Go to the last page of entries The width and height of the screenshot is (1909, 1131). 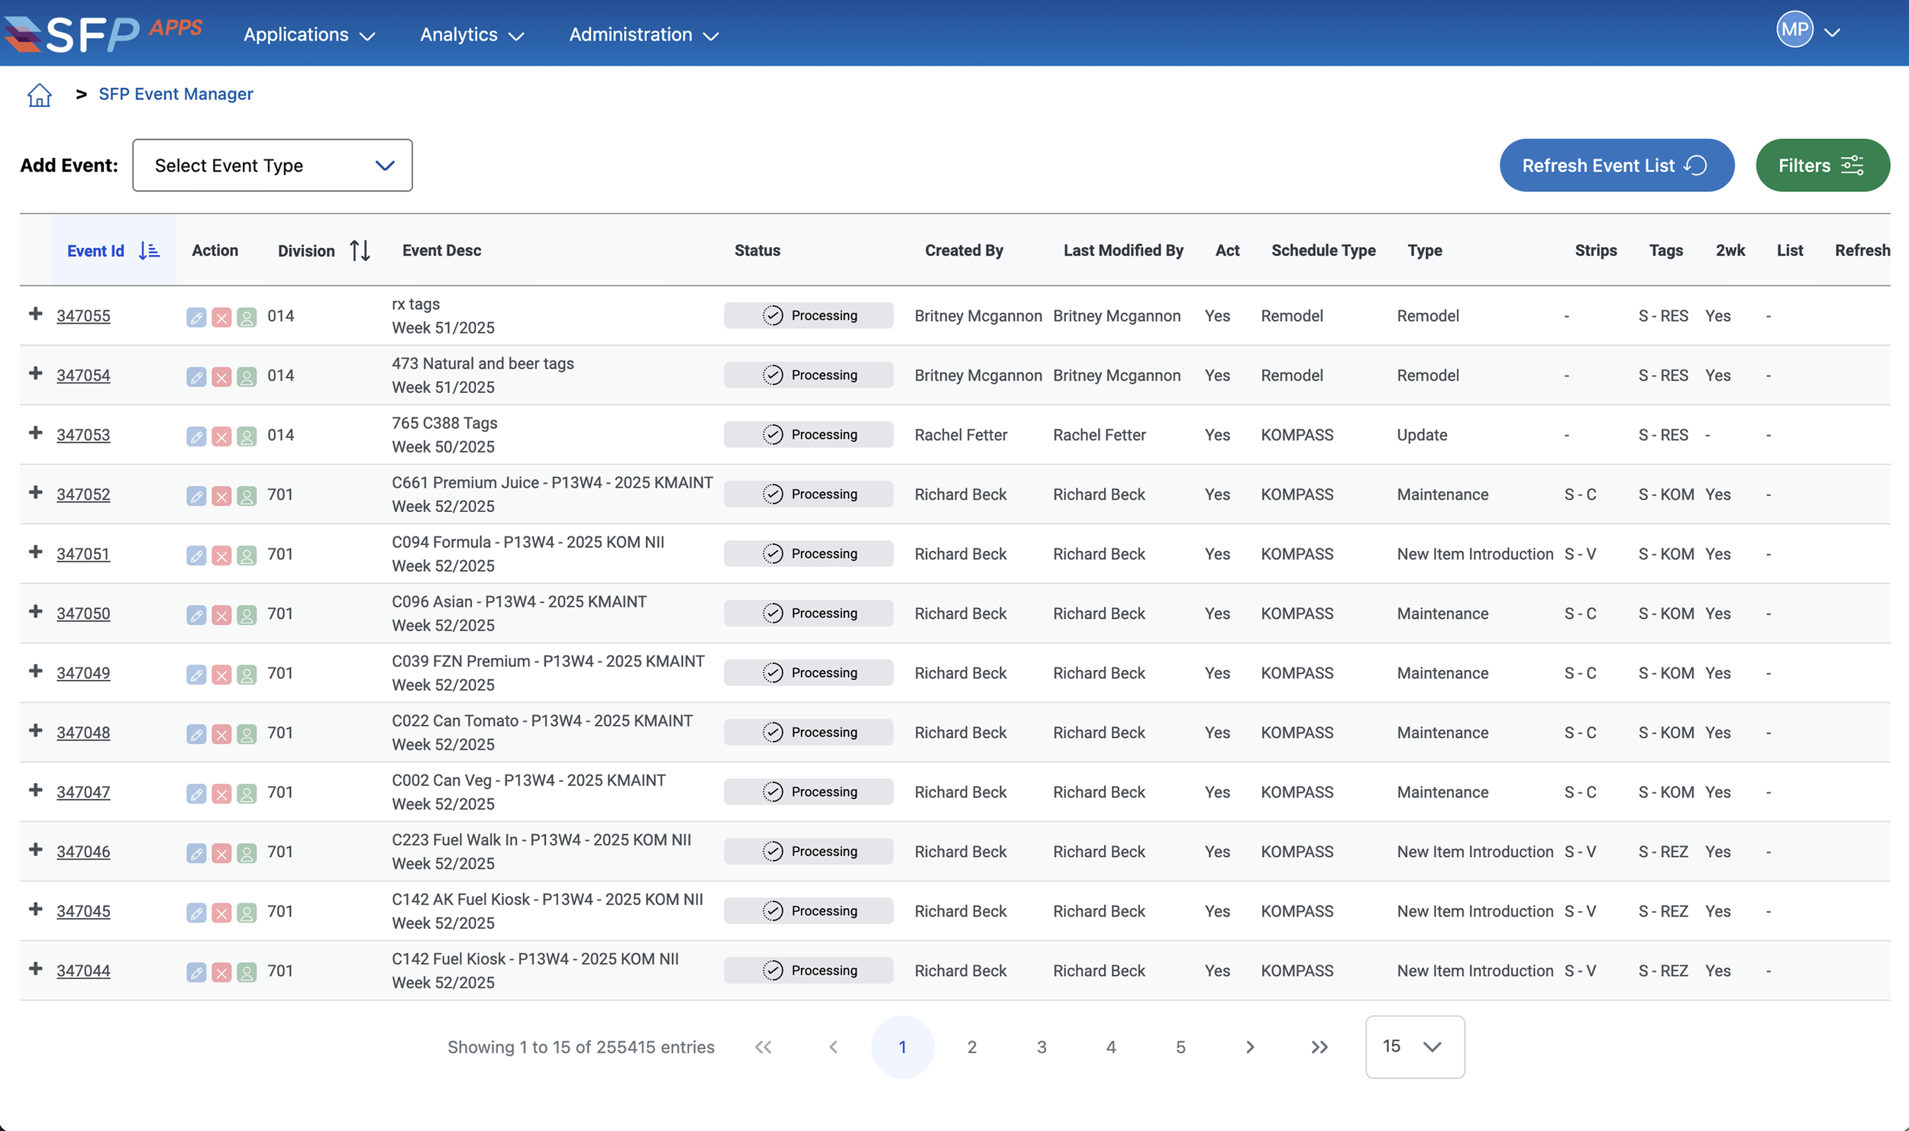point(1320,1047)
